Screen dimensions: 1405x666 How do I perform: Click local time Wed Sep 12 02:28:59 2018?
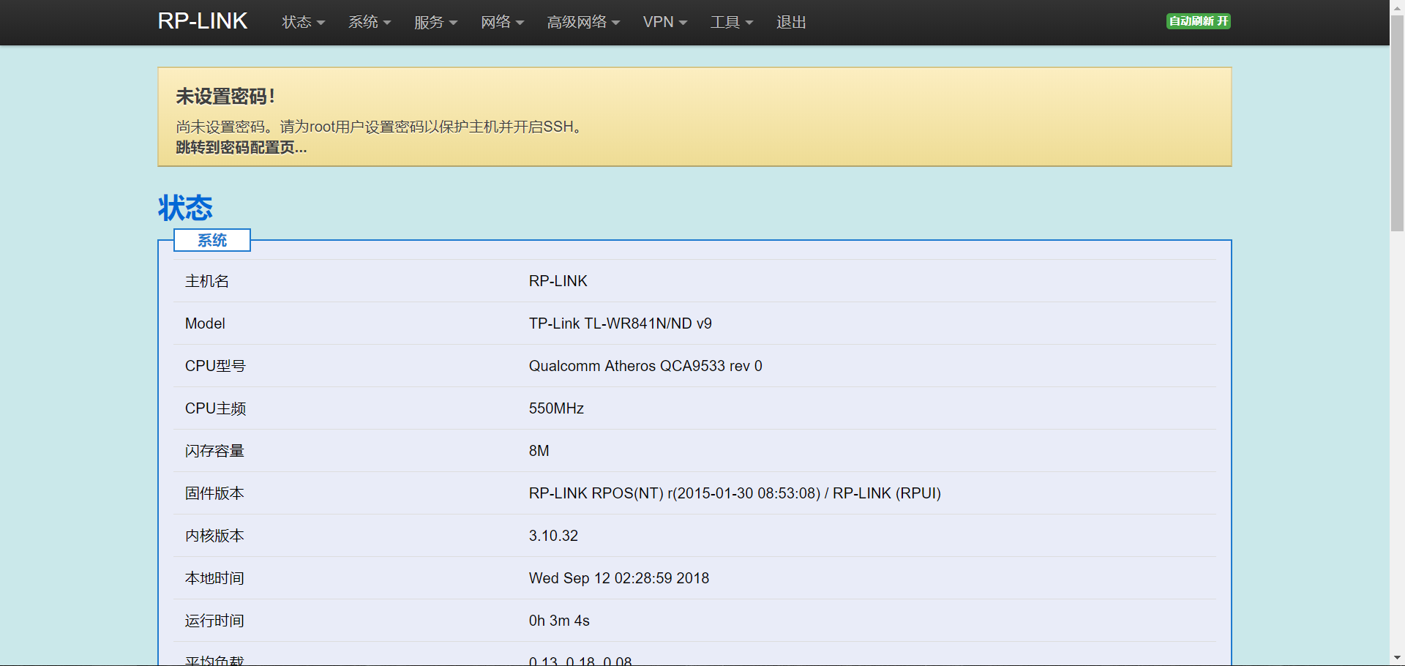(x=619, y=578)
